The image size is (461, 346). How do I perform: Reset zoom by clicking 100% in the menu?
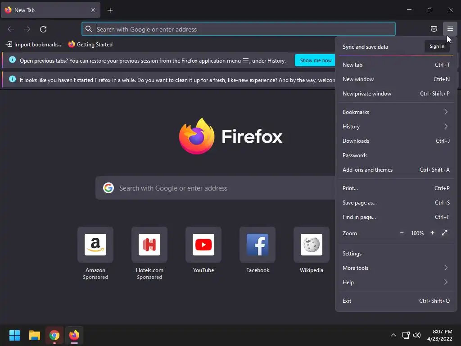coord(417,233)
